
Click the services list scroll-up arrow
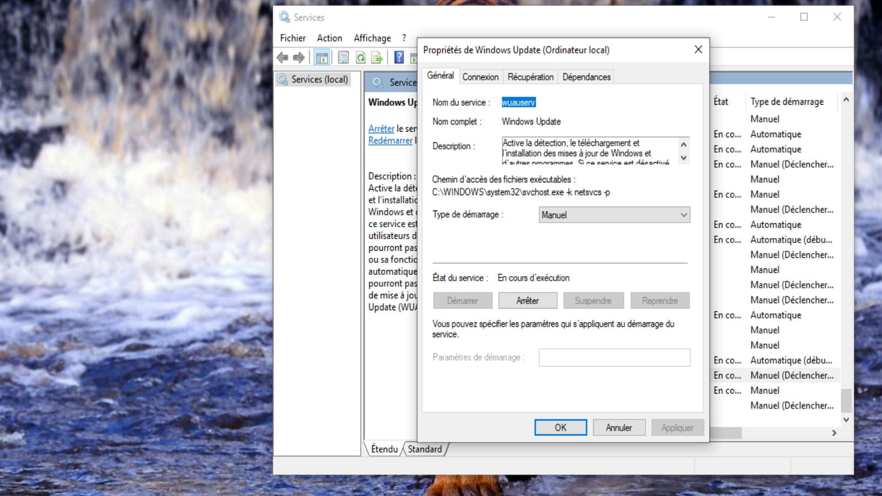846,100
